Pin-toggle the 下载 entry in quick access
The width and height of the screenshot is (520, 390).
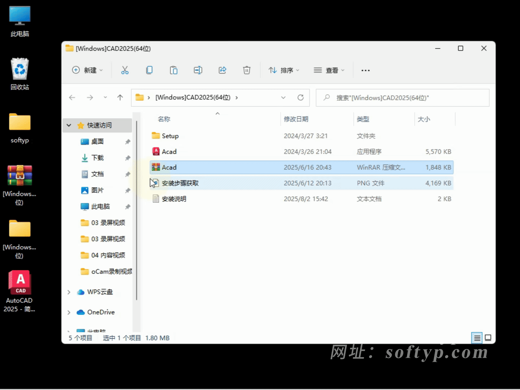(x=128, y=158)
